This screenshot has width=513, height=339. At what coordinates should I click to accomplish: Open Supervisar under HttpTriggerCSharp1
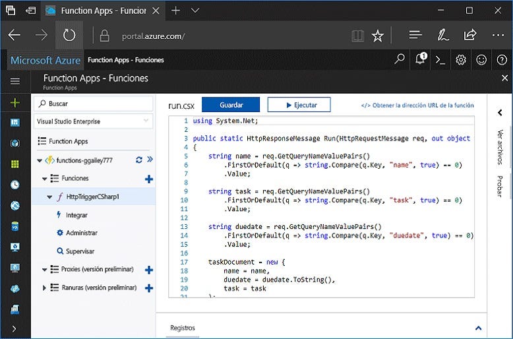tap(80, 251)
